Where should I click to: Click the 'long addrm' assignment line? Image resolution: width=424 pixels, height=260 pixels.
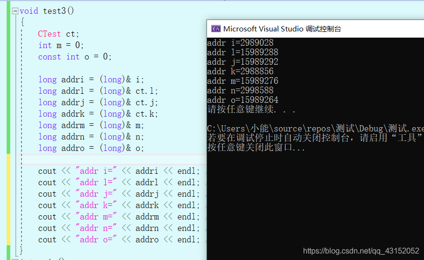click(91, 125)
